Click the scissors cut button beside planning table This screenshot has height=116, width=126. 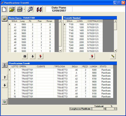pyautogui.click(x=4, y=65)
